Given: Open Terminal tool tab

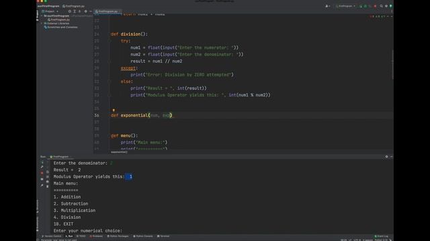Looking at the screenshot, I should (x=163, y=236).
